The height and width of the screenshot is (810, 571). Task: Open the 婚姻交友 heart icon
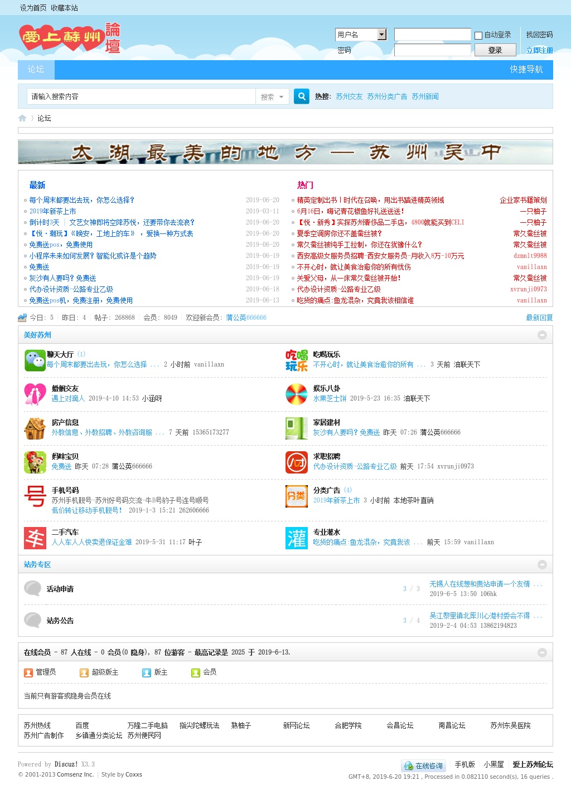pos(35,394)
